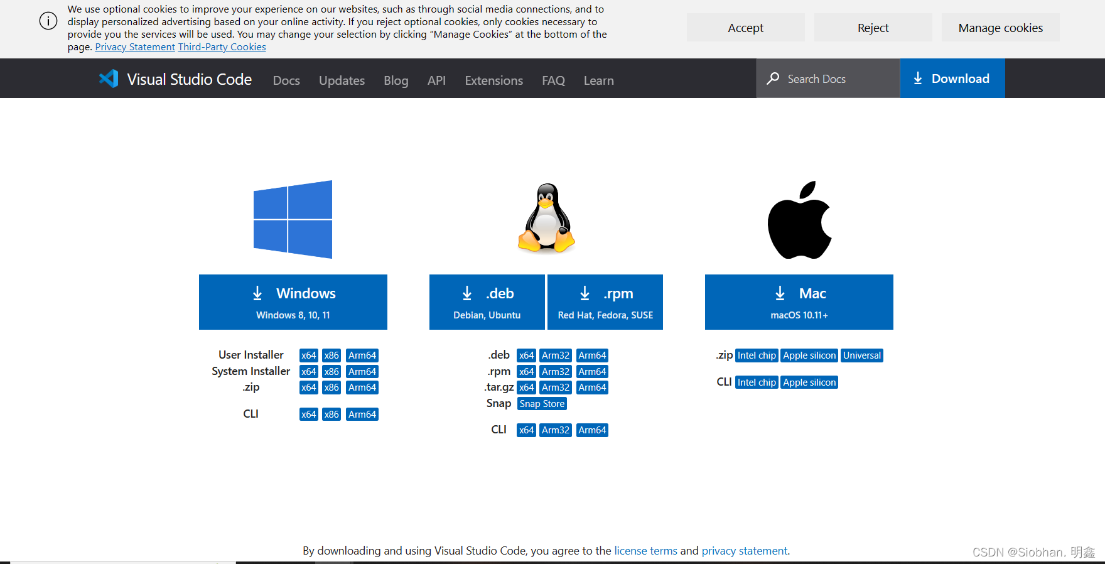Select Windows CLI x86 download
The width and height of the screenshot is (1105, 564).
[x=331, y=415]
